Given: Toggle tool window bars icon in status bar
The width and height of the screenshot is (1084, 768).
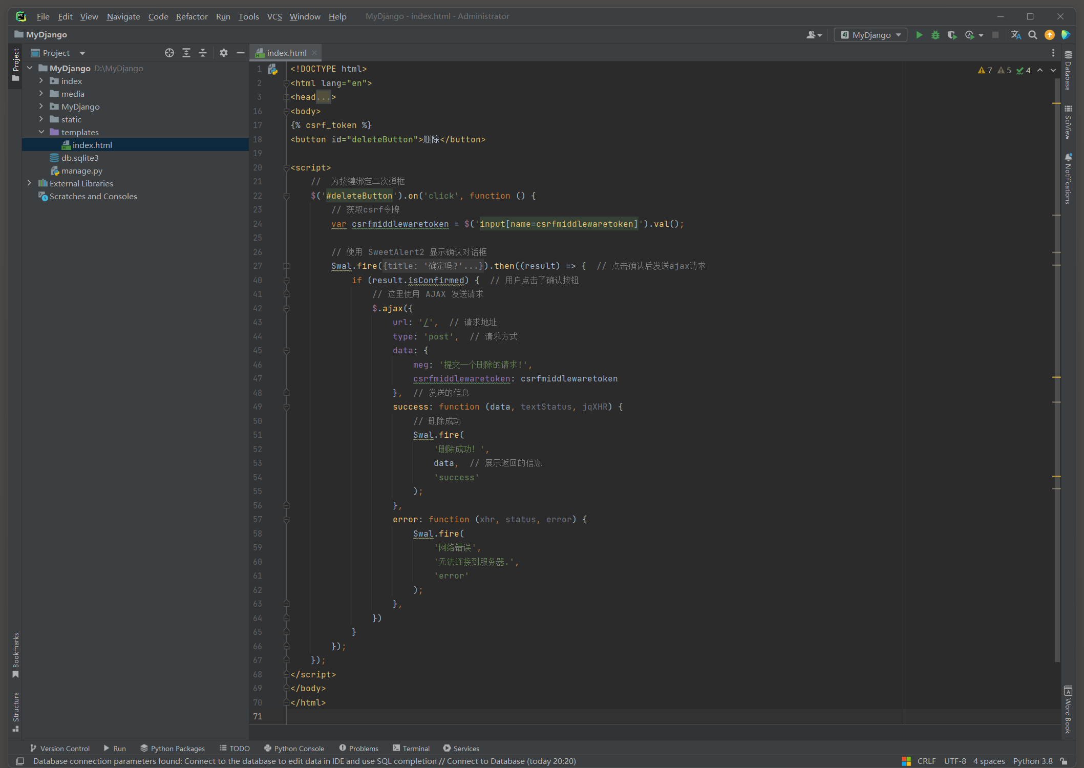Looking at the screenshot, I should (x=20, y=761).
